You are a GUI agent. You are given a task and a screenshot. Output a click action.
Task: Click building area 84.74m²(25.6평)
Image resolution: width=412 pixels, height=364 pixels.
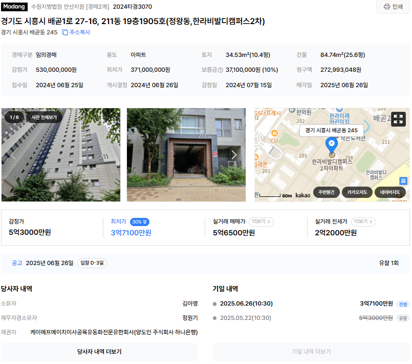tap(342, 55)
